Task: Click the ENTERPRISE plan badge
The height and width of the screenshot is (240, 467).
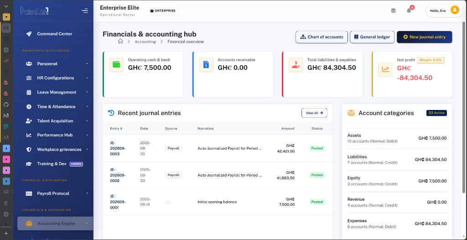Action: coord(163,11)
